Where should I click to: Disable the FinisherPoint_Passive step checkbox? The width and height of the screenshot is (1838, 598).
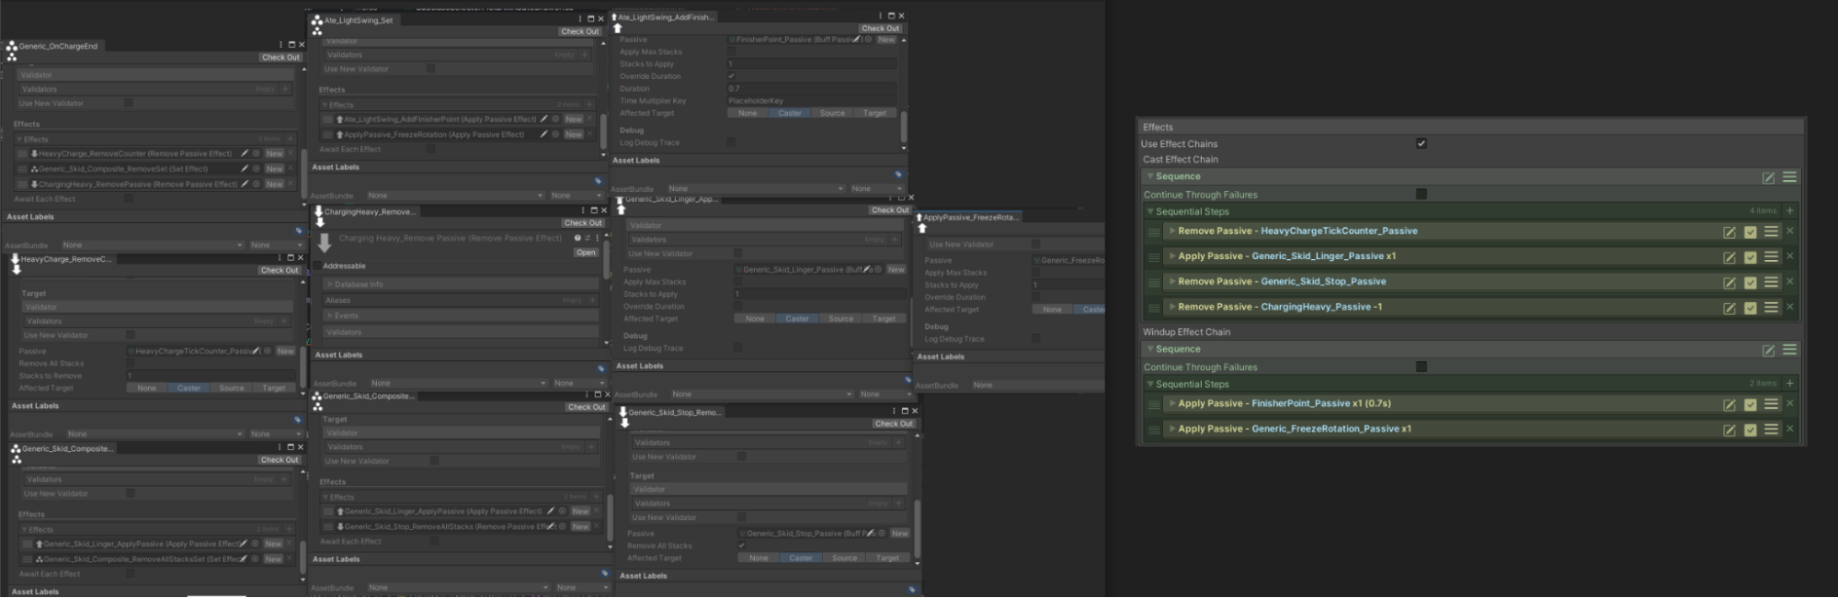[1750, 404]
